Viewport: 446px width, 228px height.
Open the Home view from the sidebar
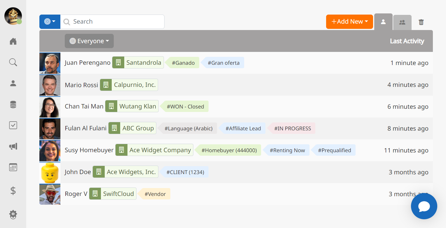(13, 41)
